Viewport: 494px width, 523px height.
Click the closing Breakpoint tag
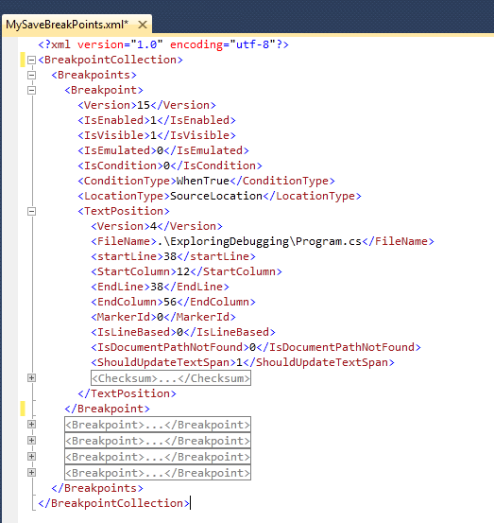[108, 409]
